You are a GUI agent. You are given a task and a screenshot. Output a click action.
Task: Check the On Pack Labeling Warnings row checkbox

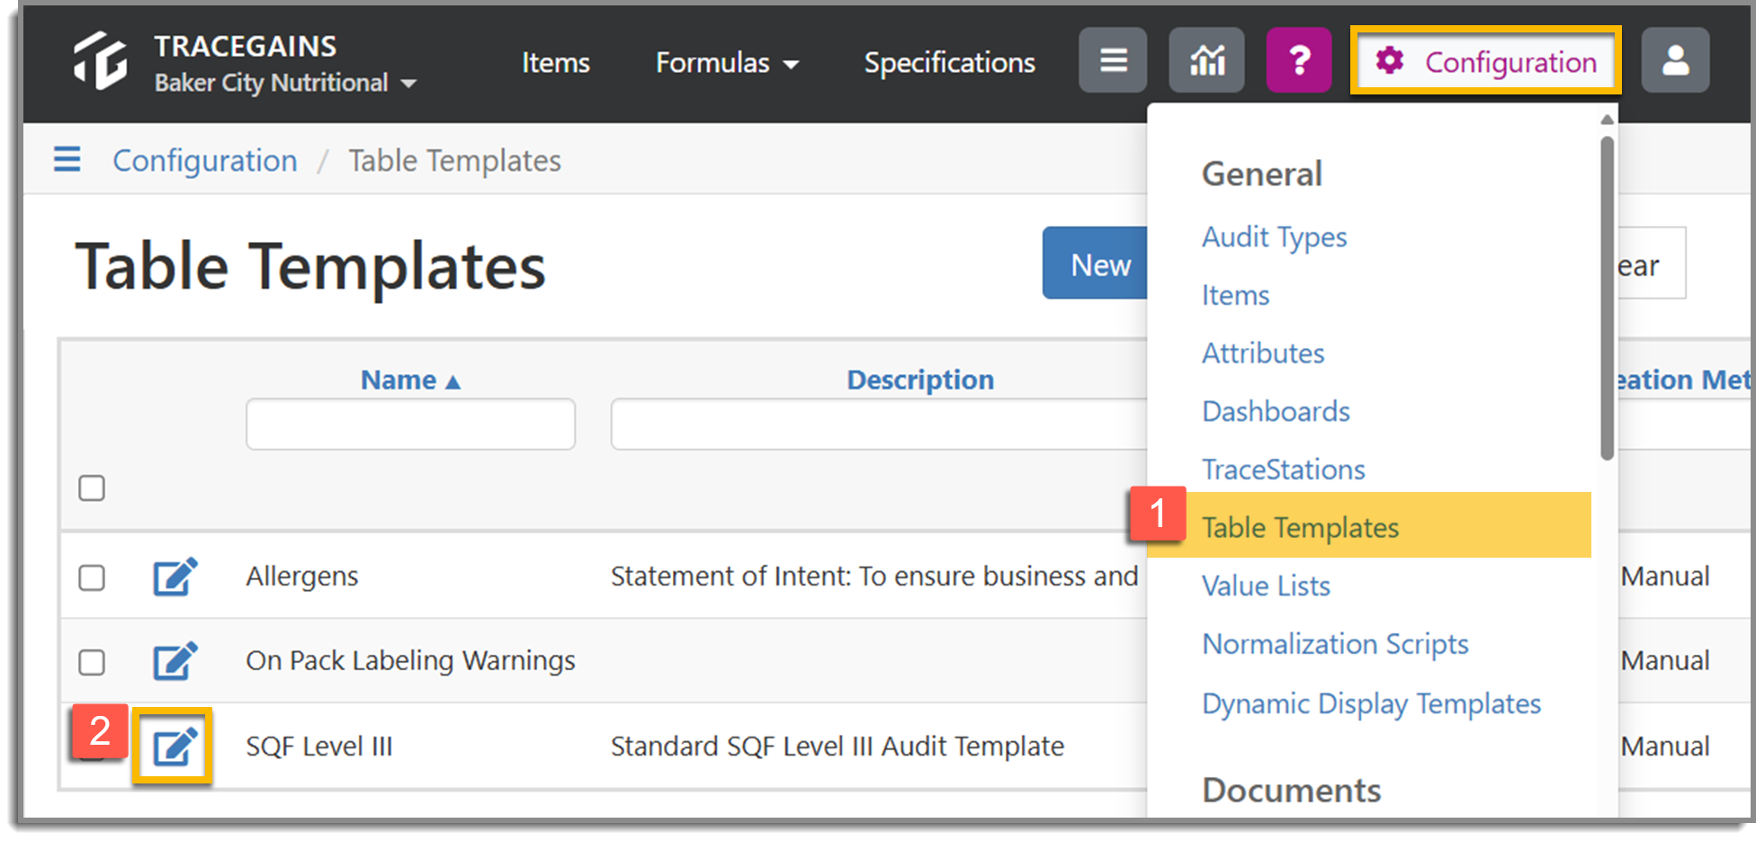92,663
